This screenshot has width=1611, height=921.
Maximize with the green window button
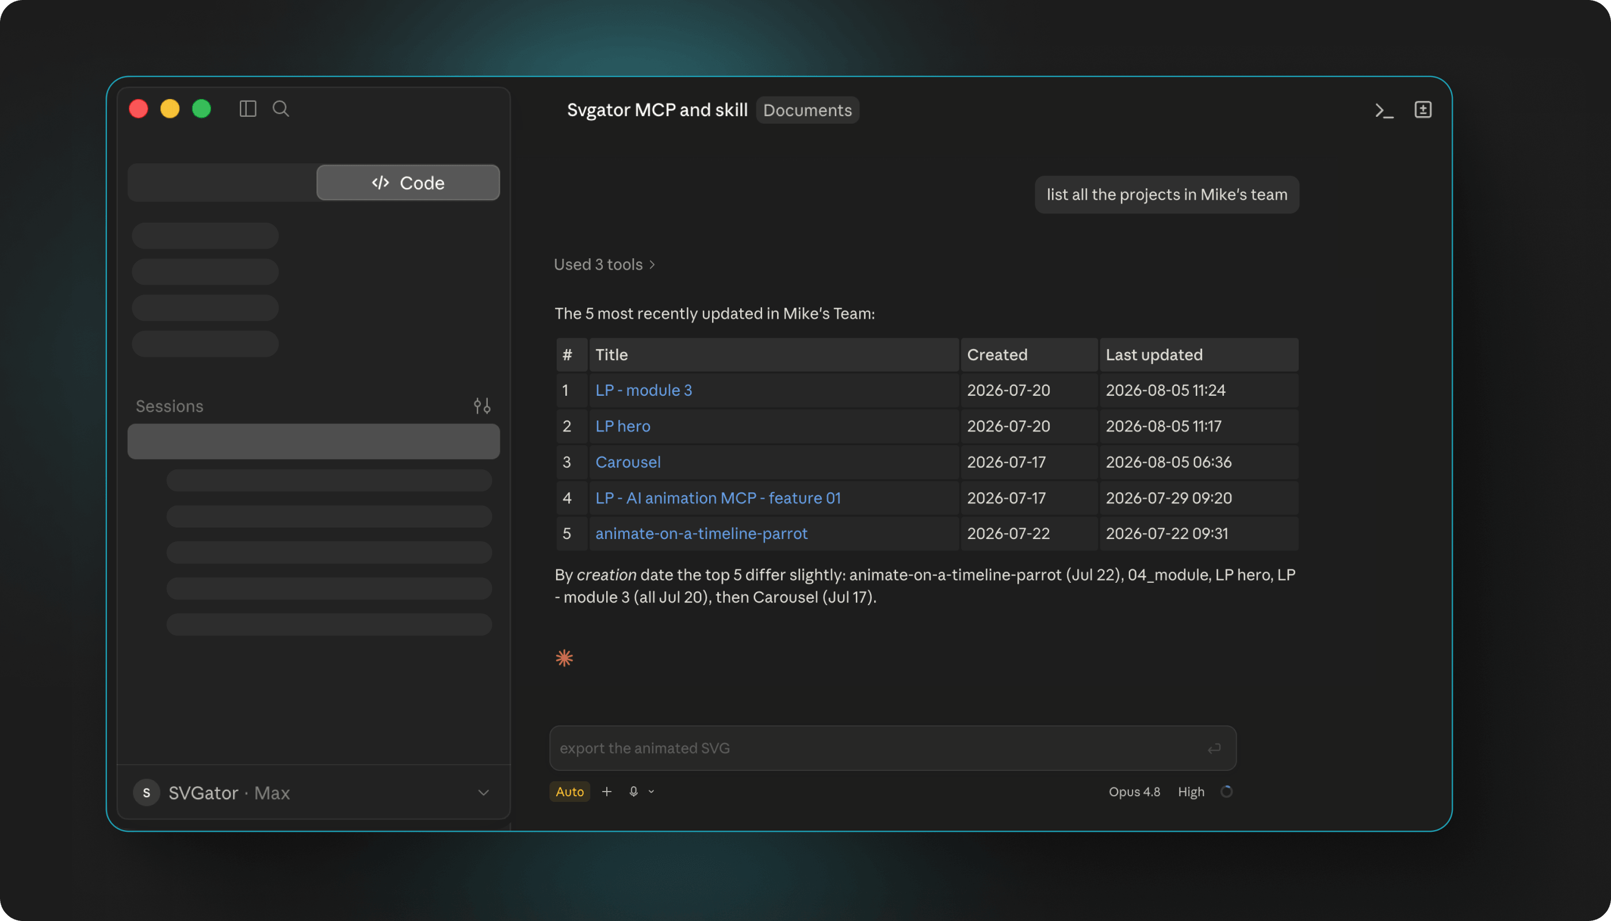pyautogui.click(x=202, y=109)
